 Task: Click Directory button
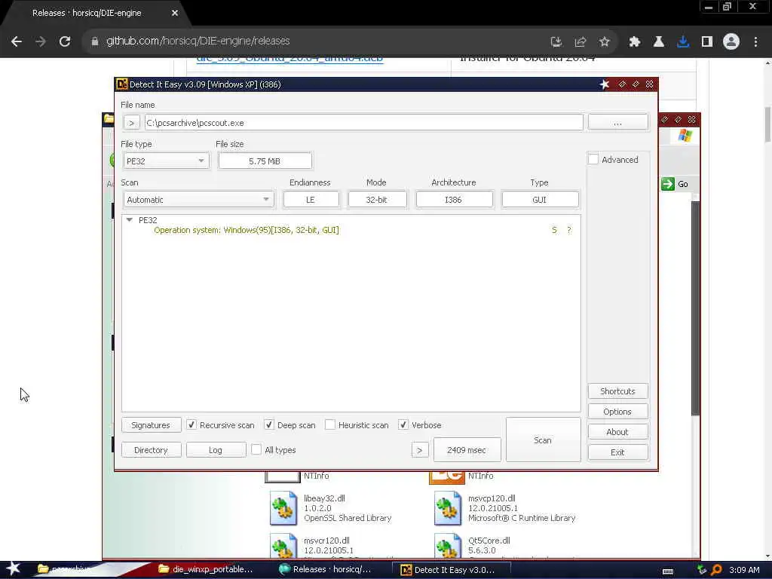pyautogui.click(x=151, y=450)
